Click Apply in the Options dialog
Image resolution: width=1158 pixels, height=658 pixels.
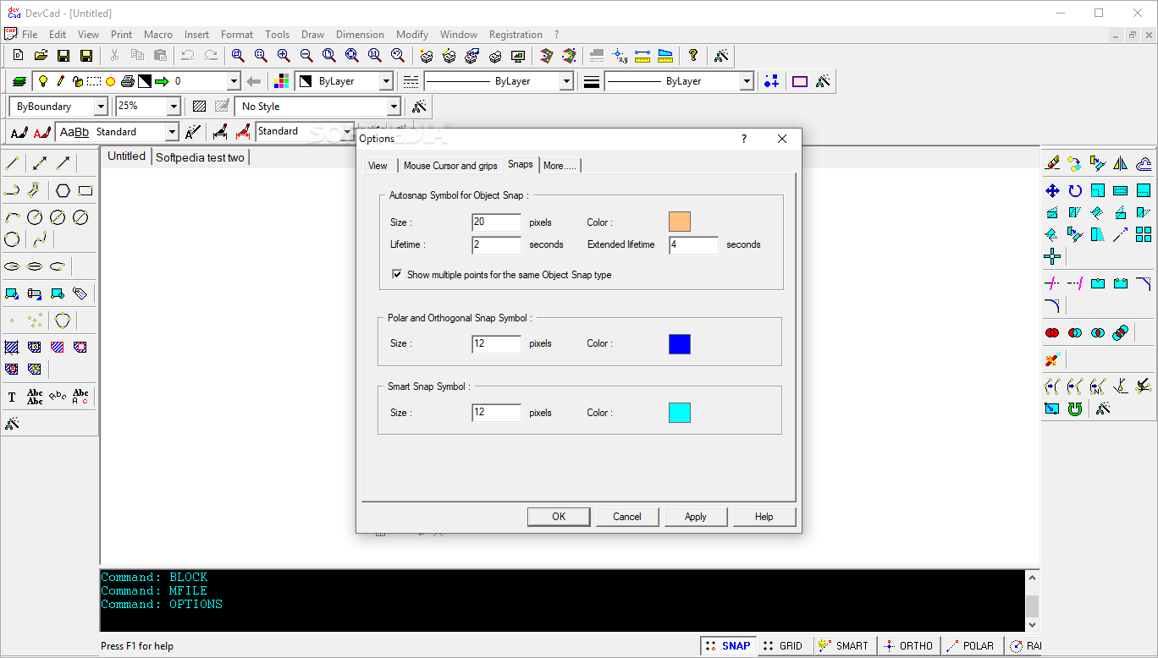pyautogui.click(x=696, y=517)
